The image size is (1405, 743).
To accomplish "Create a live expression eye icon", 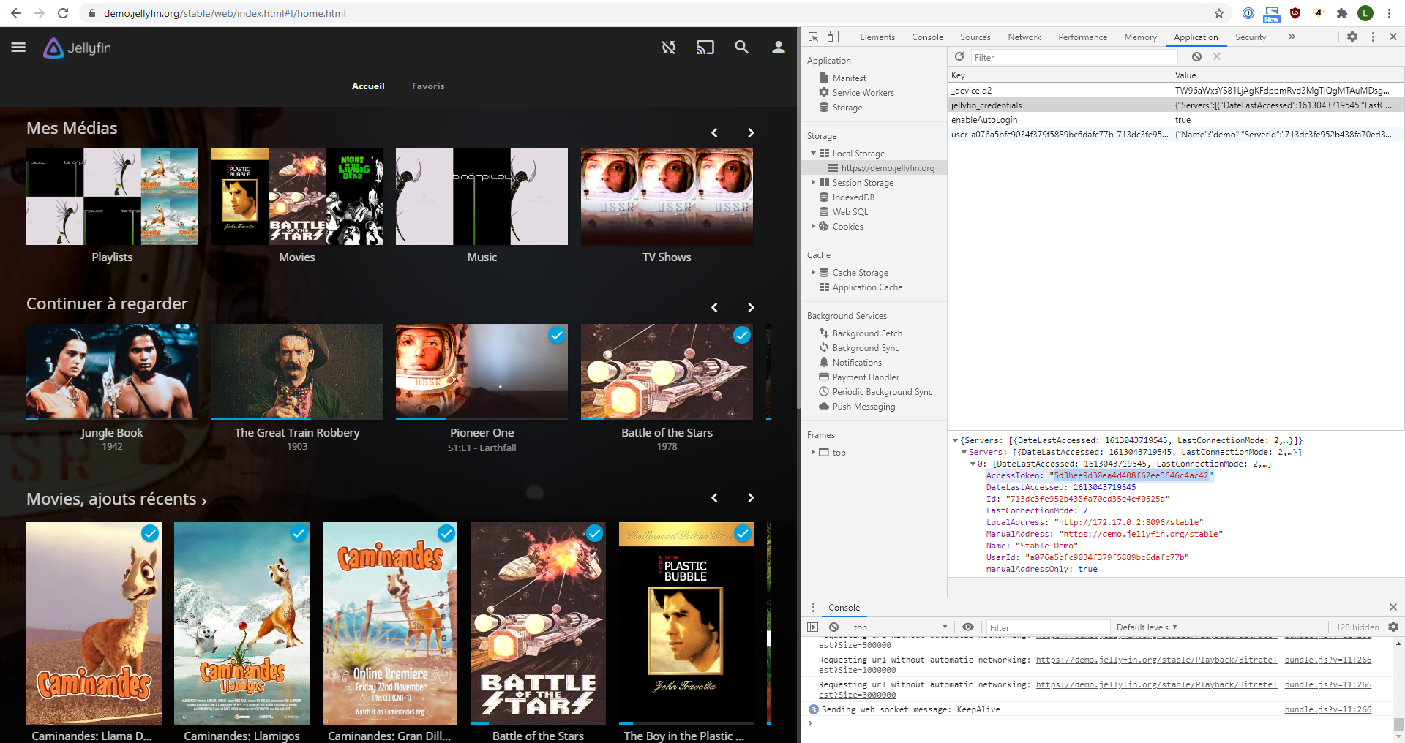I will point(968,627).
